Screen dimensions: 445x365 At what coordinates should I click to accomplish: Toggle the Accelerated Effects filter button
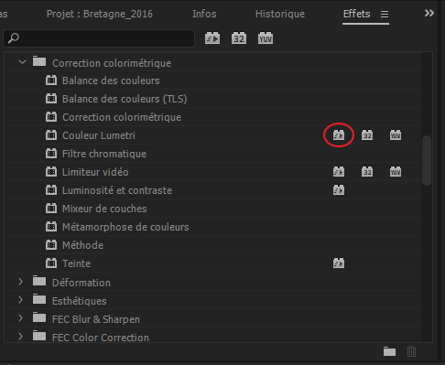[212, 38]
